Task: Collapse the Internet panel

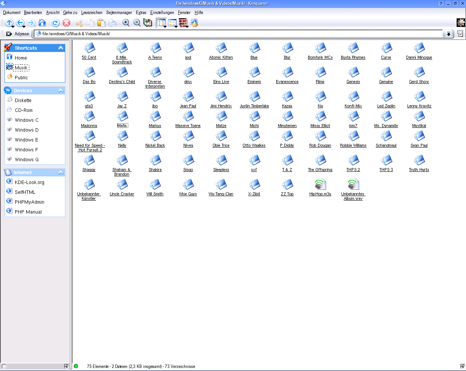Action: point(61,172)
